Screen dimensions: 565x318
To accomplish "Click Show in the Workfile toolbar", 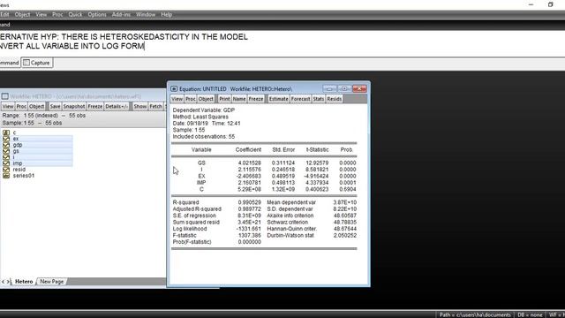I will click(x=140, y=106).
